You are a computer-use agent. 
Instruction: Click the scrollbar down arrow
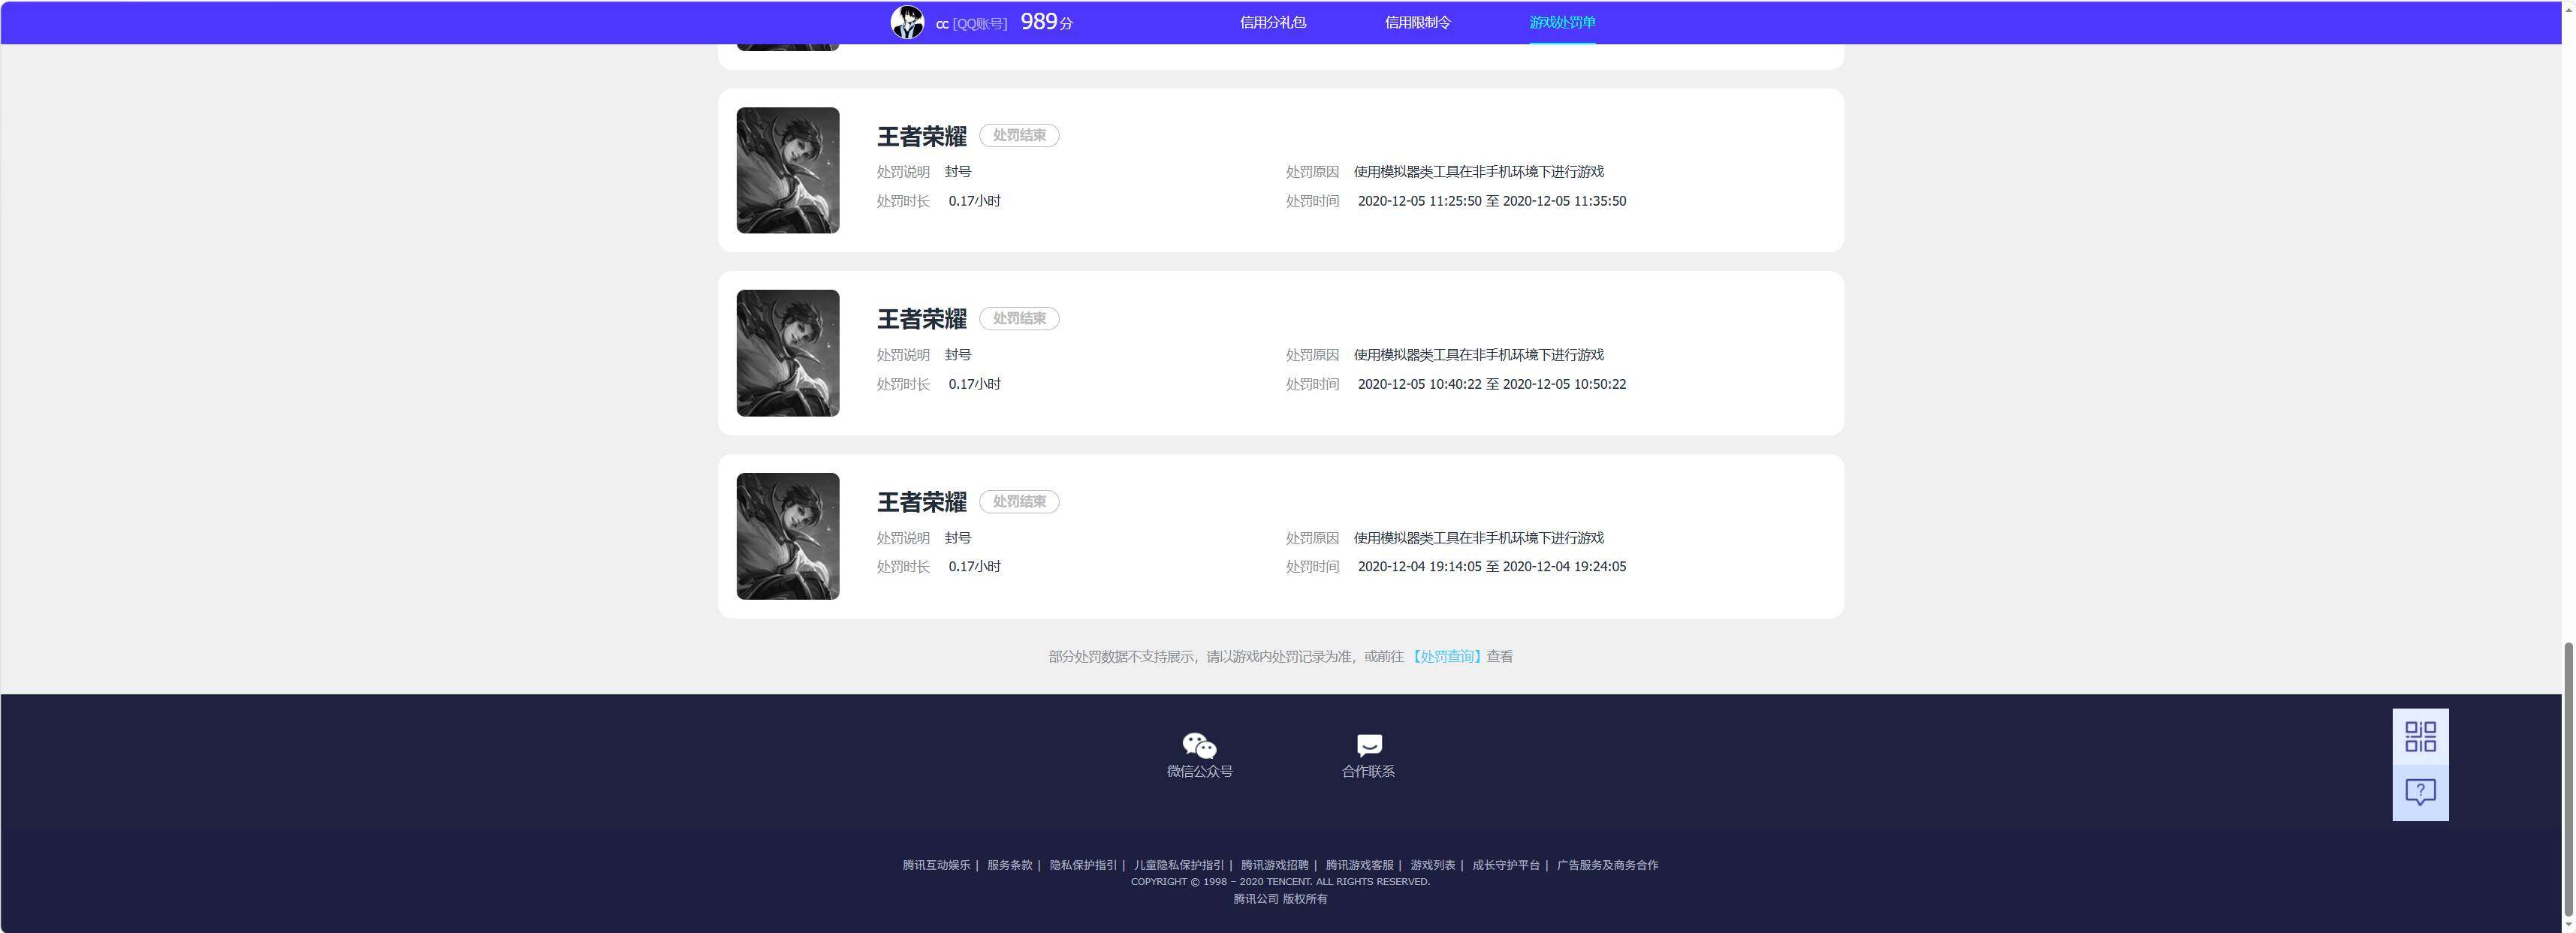coord(2568,925)
